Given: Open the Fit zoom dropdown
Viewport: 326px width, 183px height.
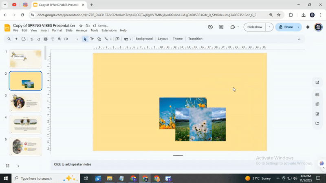Looking at the screenshot, I should click(71, 39).
